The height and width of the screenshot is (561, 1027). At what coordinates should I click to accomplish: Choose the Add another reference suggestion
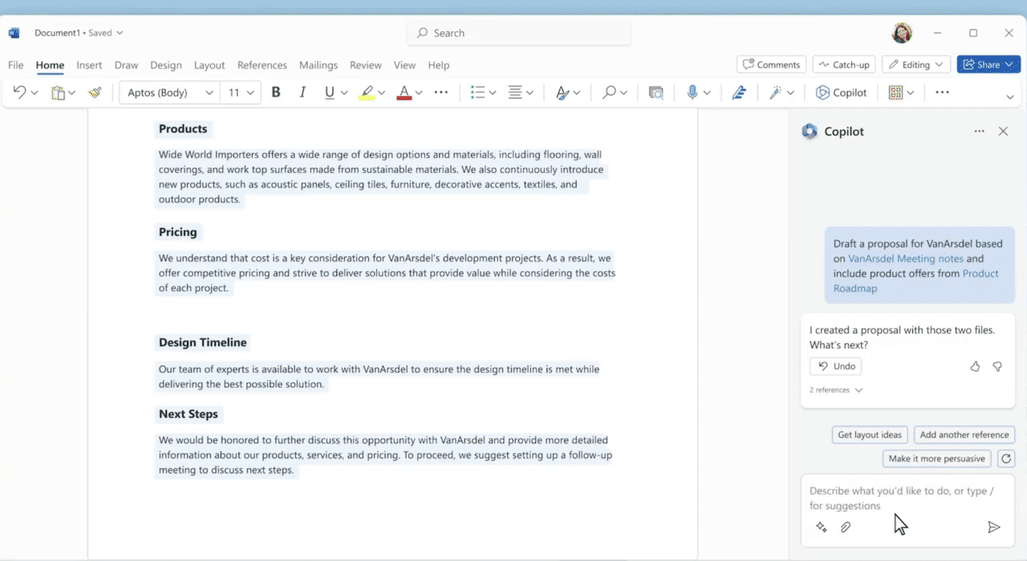(x=964, y=435)
